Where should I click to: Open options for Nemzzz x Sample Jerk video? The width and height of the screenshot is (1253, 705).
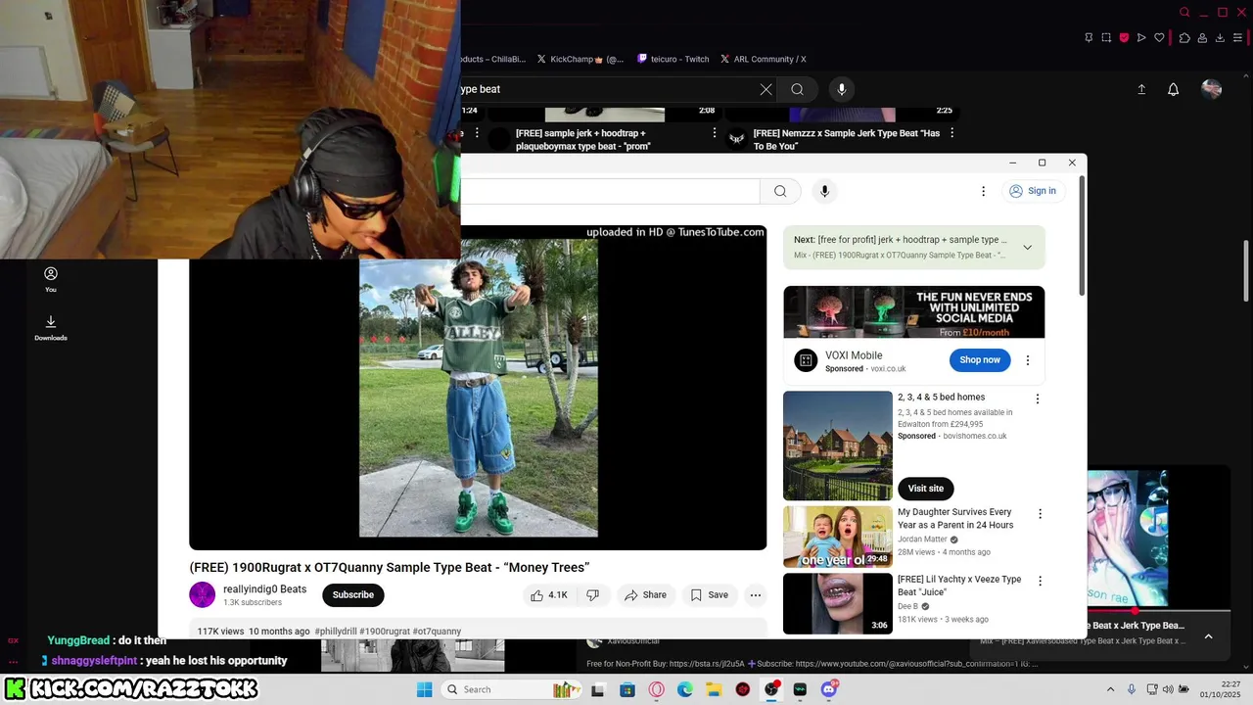coord(951,133)
